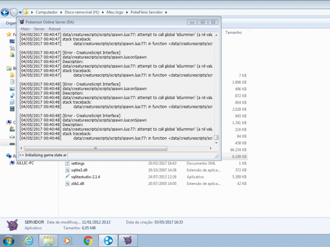Click the 6.199 KB size of selected file
The width and height of the screenshot is (330, 247).
click(x=239, y=157)
